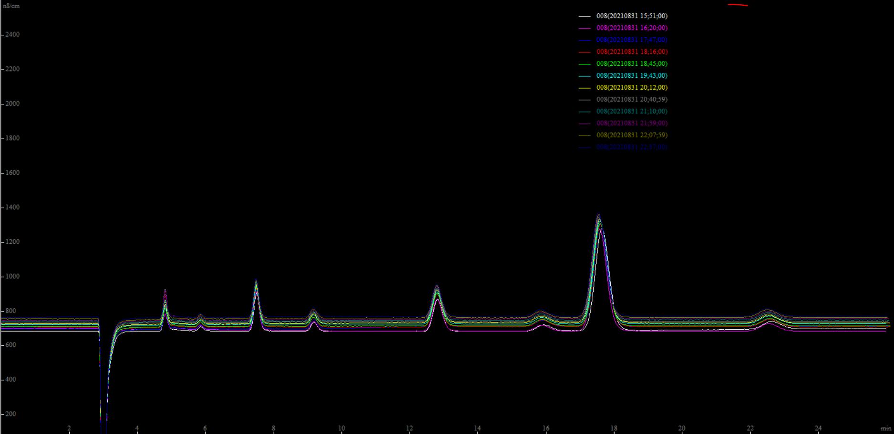
Task: Select the cyan 19;43;00 legend label
Action: point(631,76)
